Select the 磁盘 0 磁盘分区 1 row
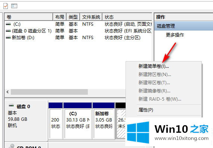 (78, 31)
